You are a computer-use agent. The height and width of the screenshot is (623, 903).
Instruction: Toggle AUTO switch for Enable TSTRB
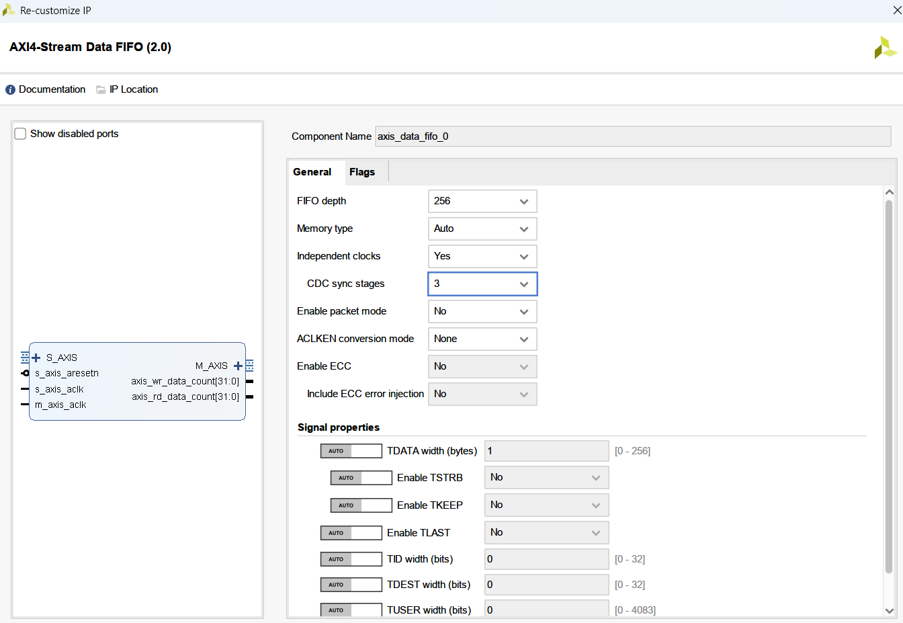coord(361,478)
